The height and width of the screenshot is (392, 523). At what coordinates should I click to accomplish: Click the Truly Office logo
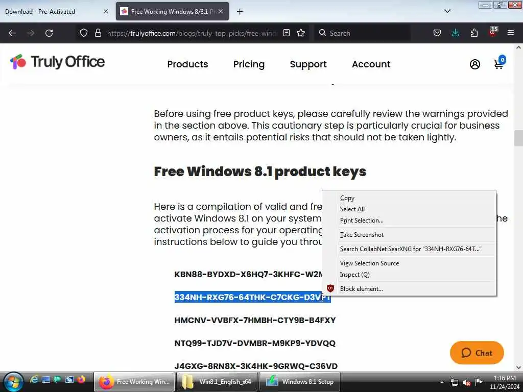(x=57, y=62)
